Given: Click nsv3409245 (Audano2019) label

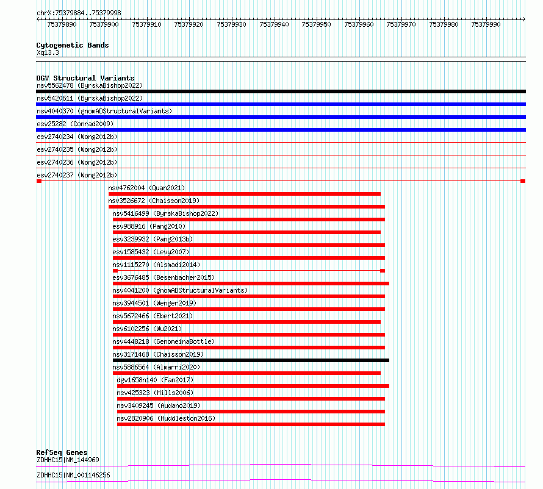Looking at the screenshot, I should coord(159,405).
